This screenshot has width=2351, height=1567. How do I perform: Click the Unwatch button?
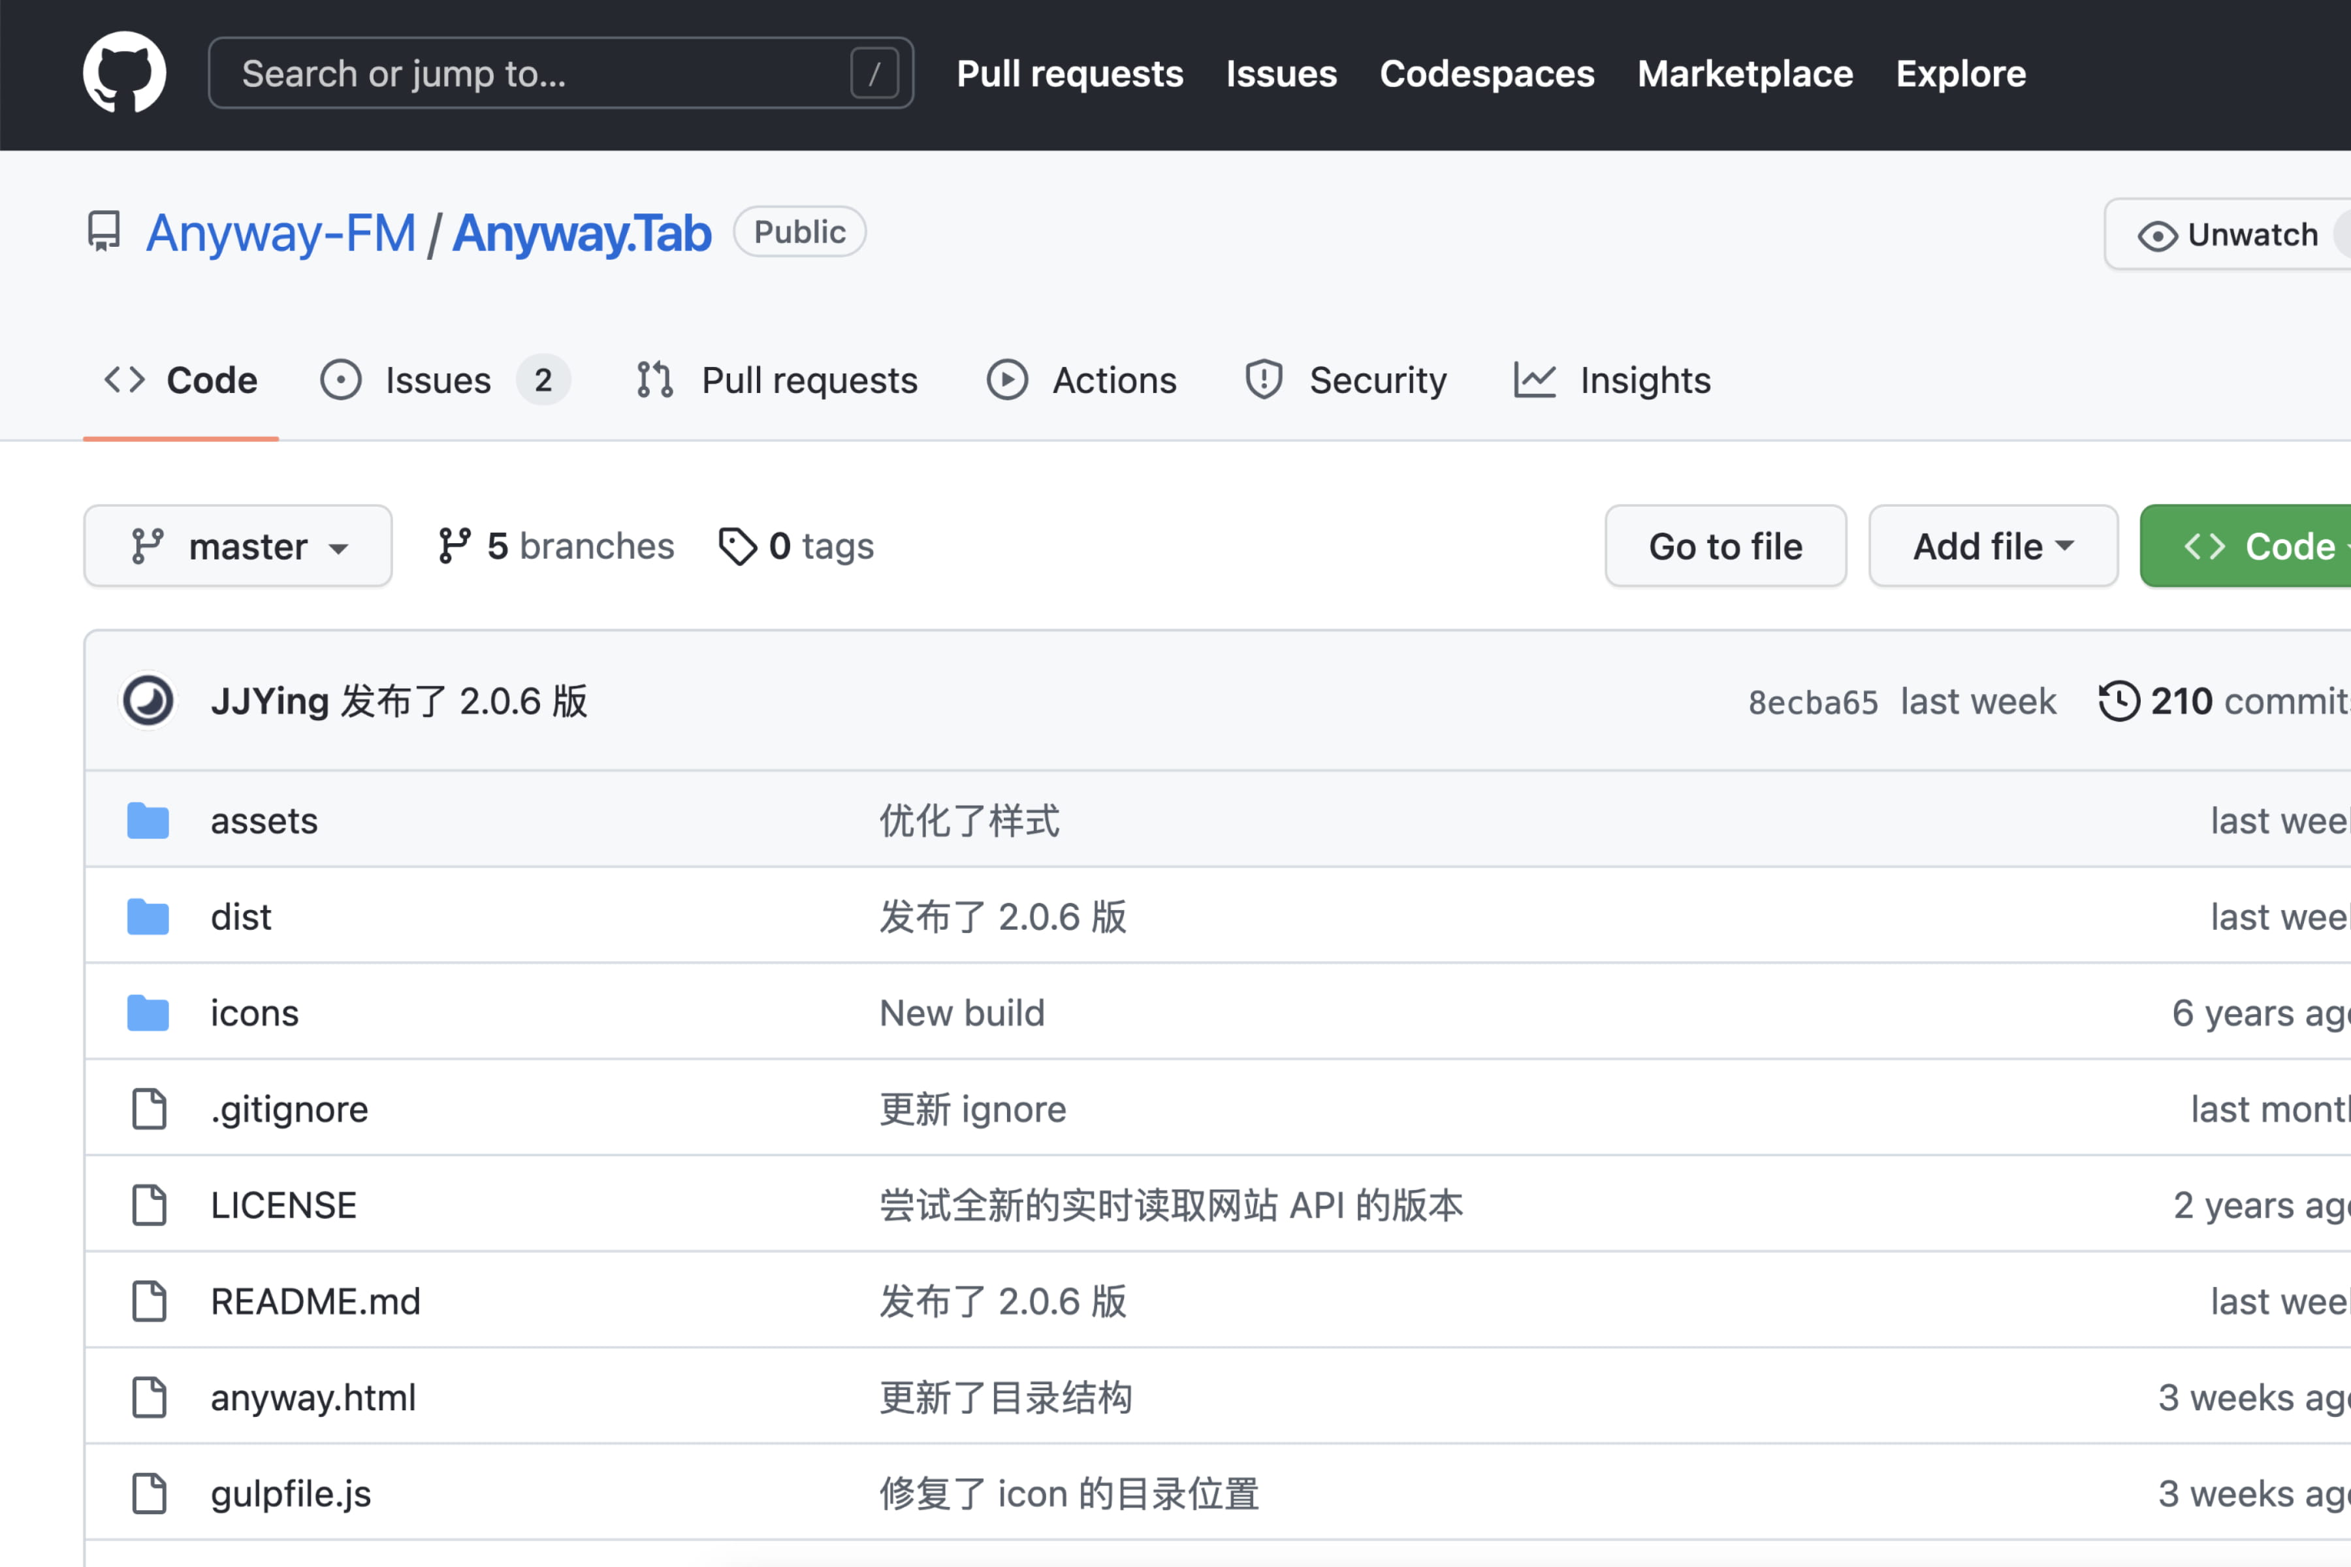coord(2227,234)
